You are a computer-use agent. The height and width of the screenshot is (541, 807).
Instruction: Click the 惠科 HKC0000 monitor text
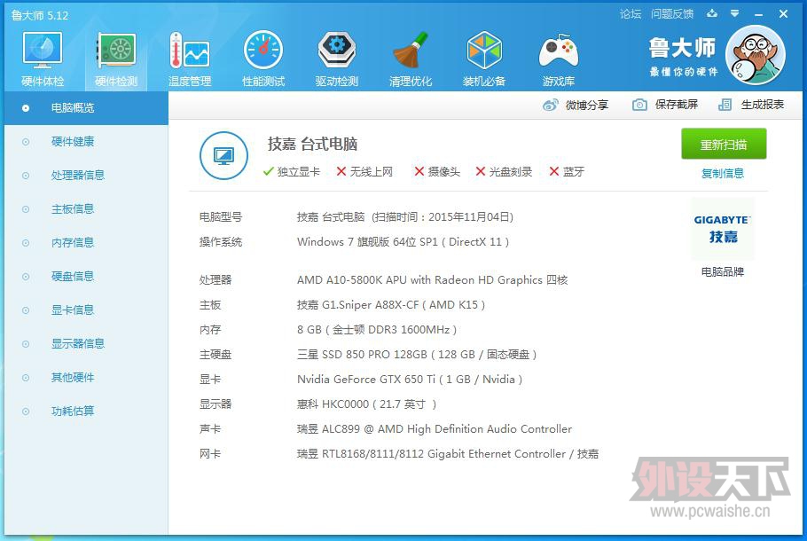click(367, 404)
